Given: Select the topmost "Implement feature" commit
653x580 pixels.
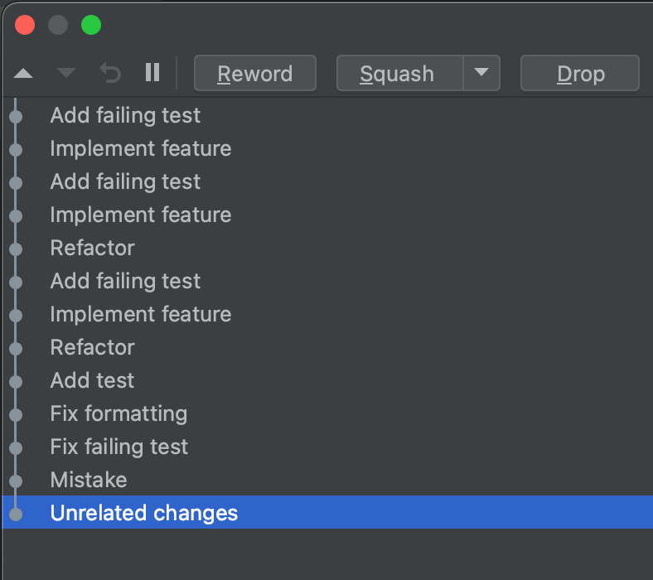Looking at the screenshot, I should coord(141,148).
